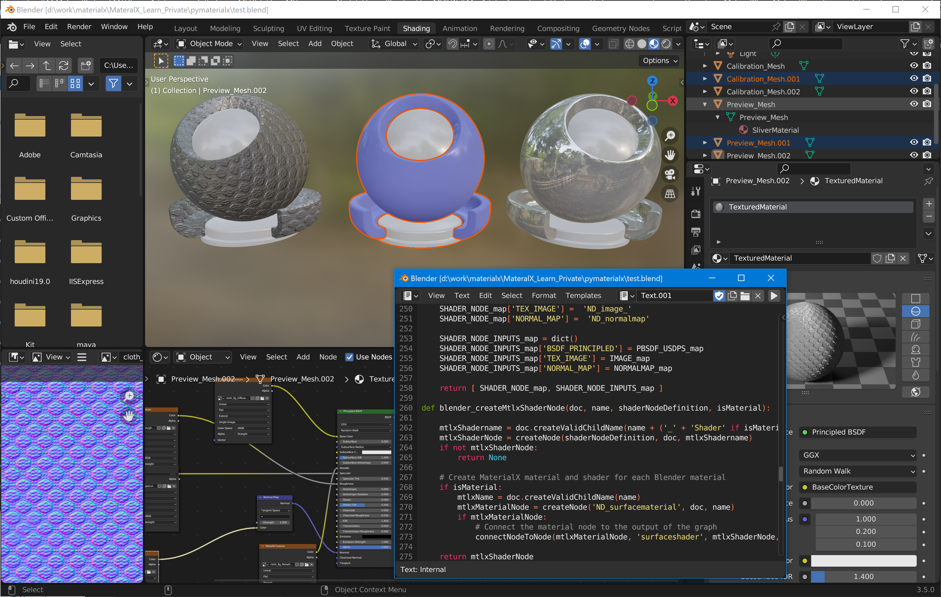Go to parent directory arrow
The image size is (941, 597).
[46, 65]
